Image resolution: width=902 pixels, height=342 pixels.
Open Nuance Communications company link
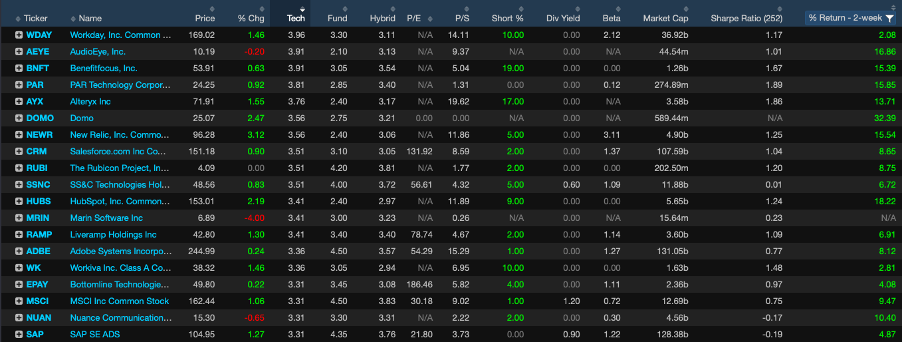pyautogui.click(x=120, y=317)
